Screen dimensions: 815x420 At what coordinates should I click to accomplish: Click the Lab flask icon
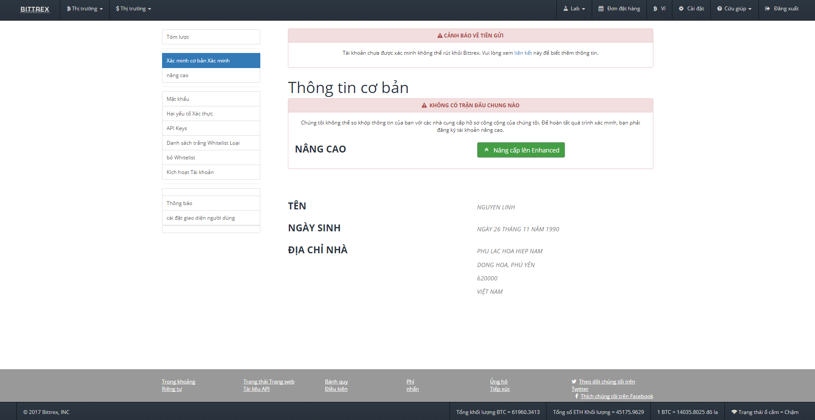click(x=566, y=9)
